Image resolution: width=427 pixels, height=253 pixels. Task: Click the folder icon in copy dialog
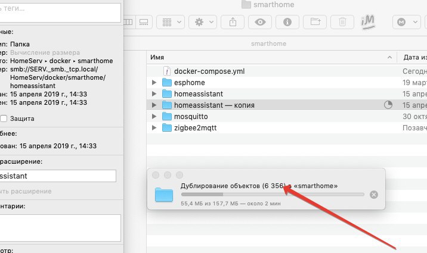[x=164, y=195]
